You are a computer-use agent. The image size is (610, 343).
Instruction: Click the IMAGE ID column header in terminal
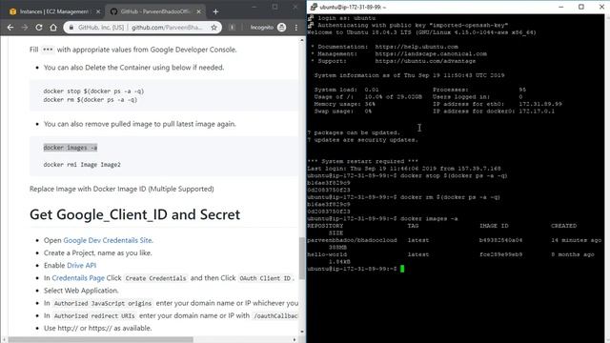pos(494,226)
